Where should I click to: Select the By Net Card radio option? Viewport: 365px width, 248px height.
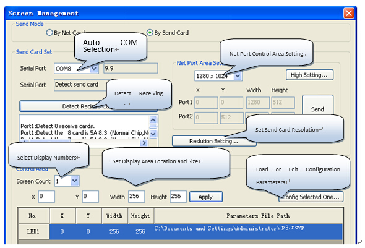pyautogui.click(x=49, y=33)
